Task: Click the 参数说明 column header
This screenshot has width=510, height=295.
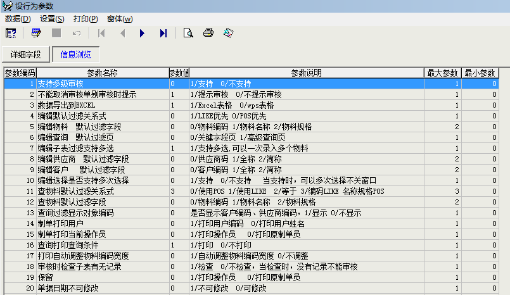Action: point(306,73)
